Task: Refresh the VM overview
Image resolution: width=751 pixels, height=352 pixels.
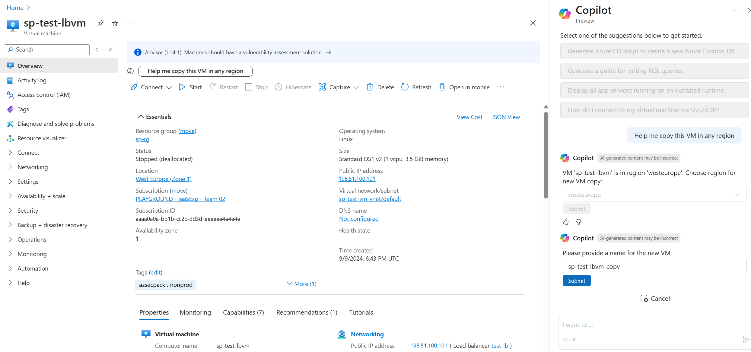Action: coord(416,87)
